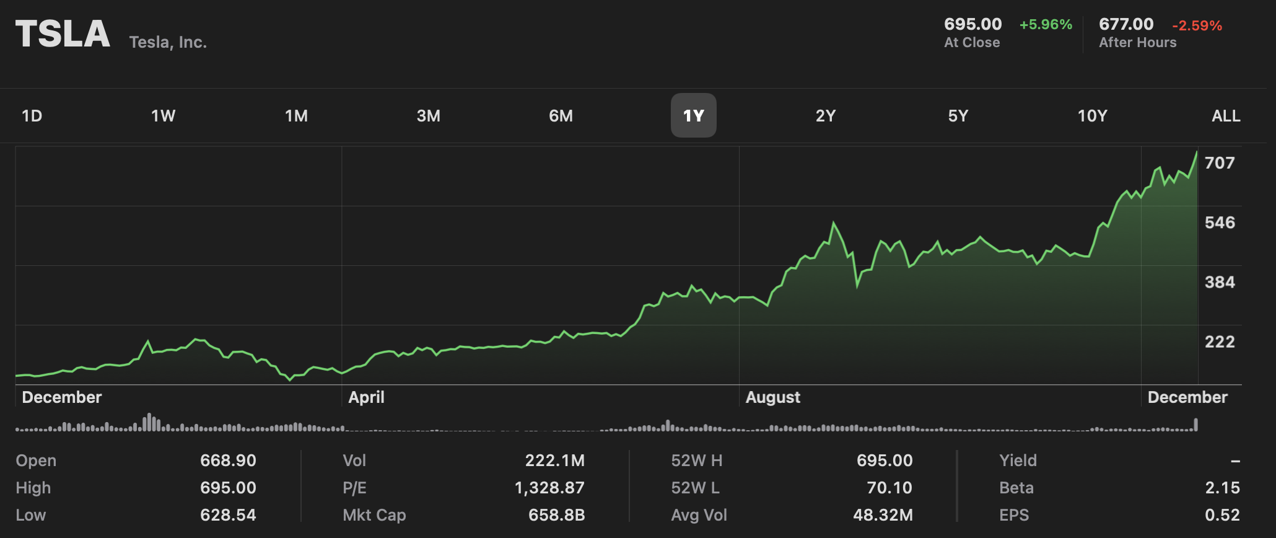The height and width of the screenshot is (538, 1276).
Task: Click the EPS label
Action: (1014, 515)
